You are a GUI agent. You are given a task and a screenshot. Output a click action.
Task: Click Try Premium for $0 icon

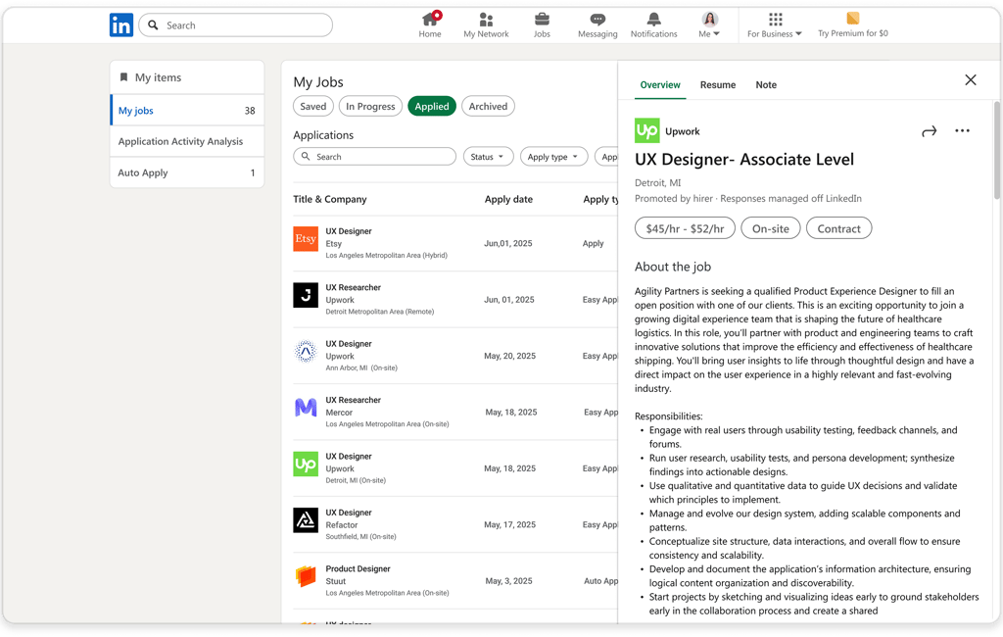(x=853, y=18)
